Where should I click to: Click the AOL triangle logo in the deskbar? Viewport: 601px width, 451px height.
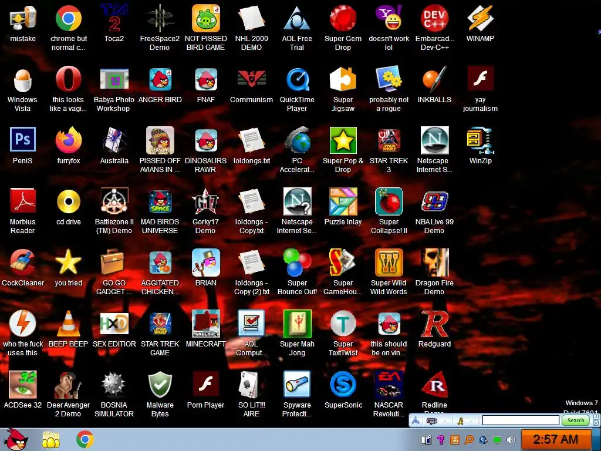click(416, 421)
